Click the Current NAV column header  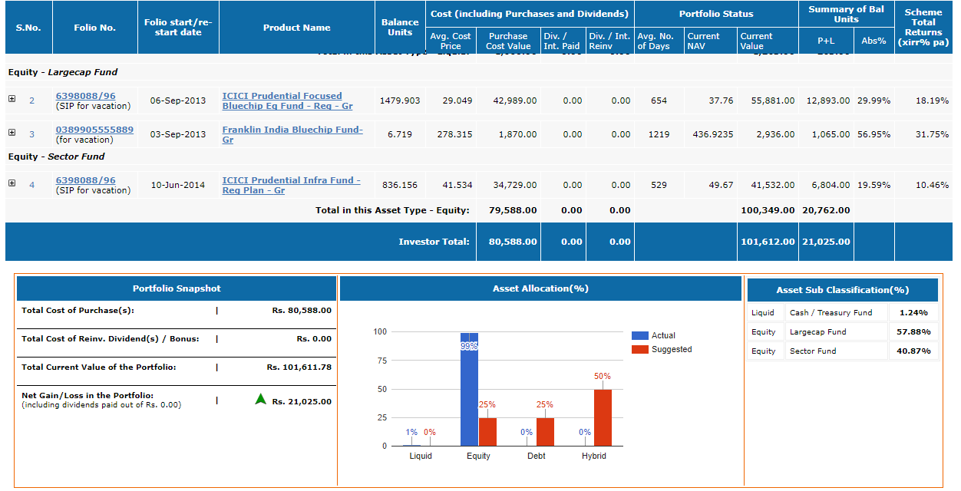(710, 41)
